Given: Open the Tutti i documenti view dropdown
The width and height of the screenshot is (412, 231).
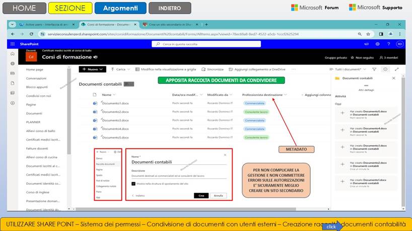Looking at the screenshot, I should pyautogui.click(x=348, y=69).
